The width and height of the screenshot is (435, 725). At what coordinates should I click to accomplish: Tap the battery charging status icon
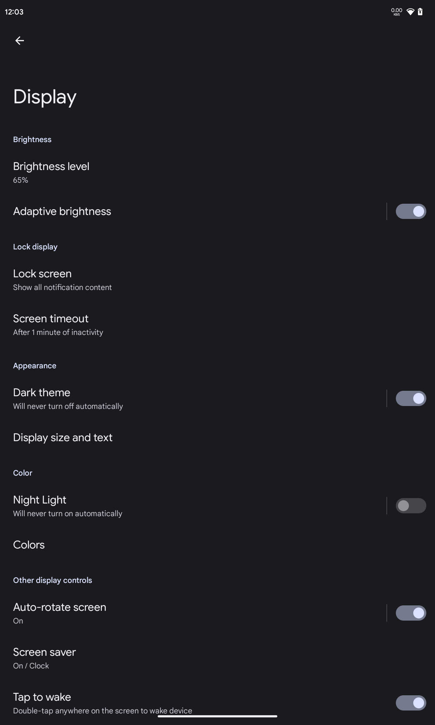point(420,12)
